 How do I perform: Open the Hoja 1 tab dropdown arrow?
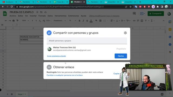coord(25,94)
